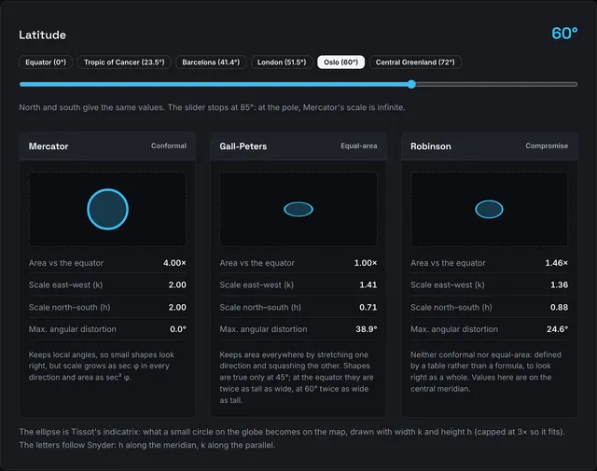Click the Robinson card heading

(x=431, y=146)
